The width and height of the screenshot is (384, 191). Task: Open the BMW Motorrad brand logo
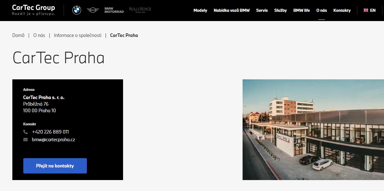point(114,10)
